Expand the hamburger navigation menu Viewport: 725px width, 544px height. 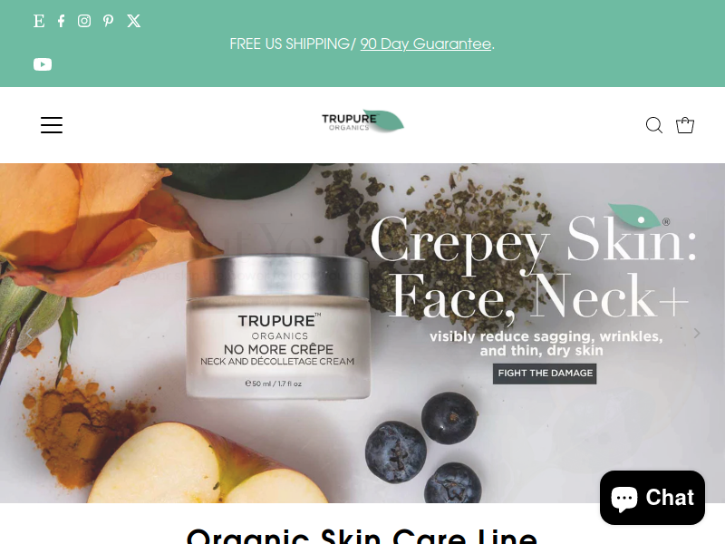point(52,125)
